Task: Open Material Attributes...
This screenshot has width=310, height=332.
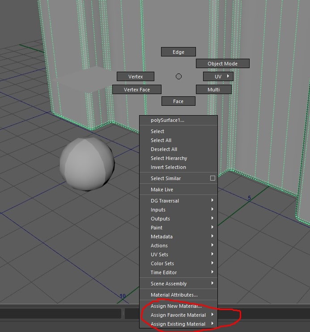Action: 178,295
